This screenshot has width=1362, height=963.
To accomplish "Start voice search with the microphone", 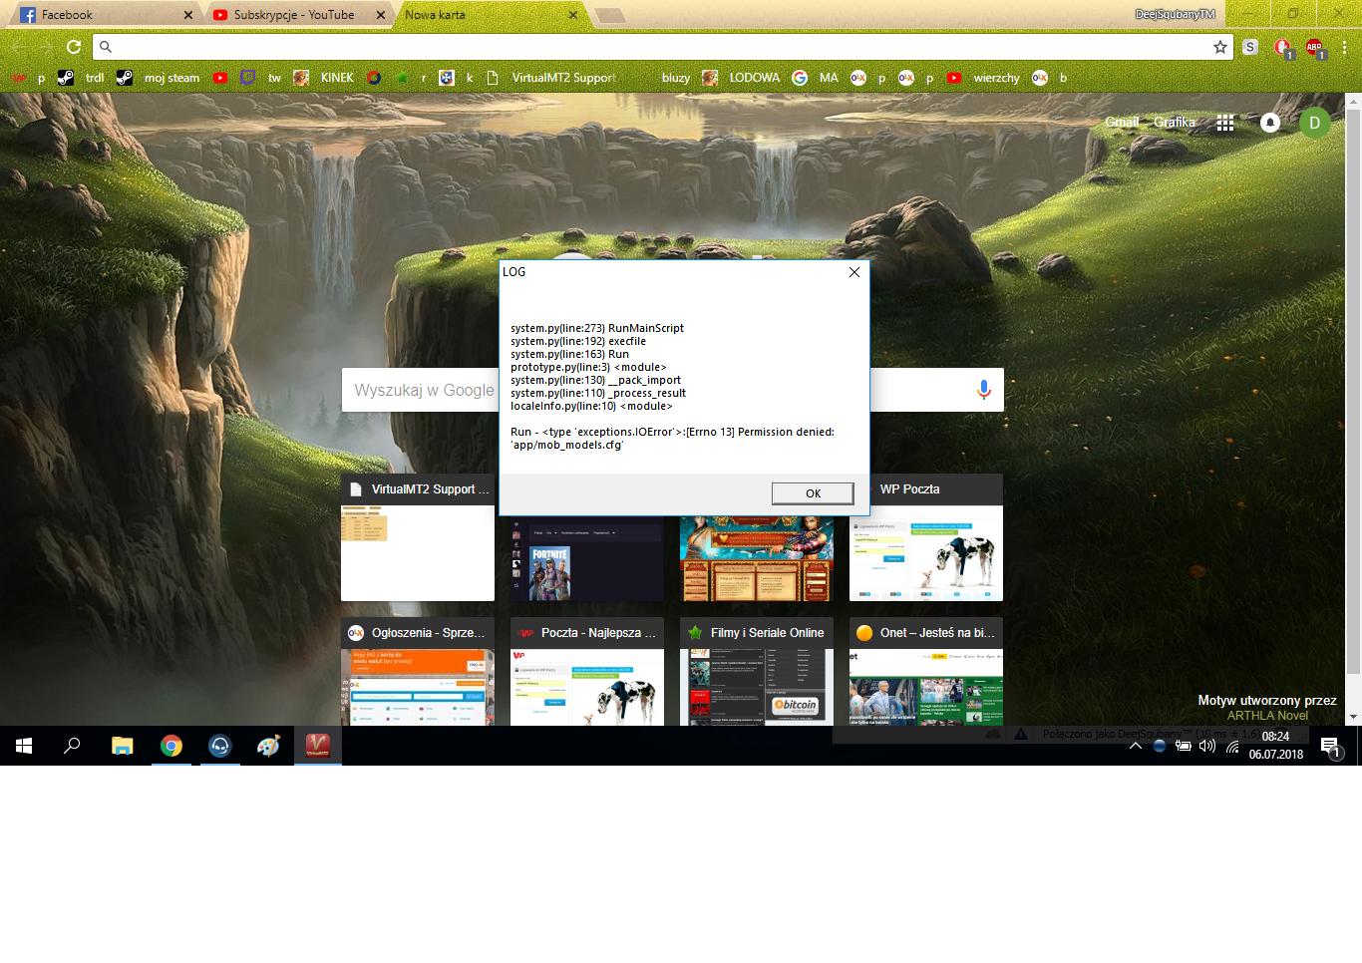I will (x=984, y=390).
